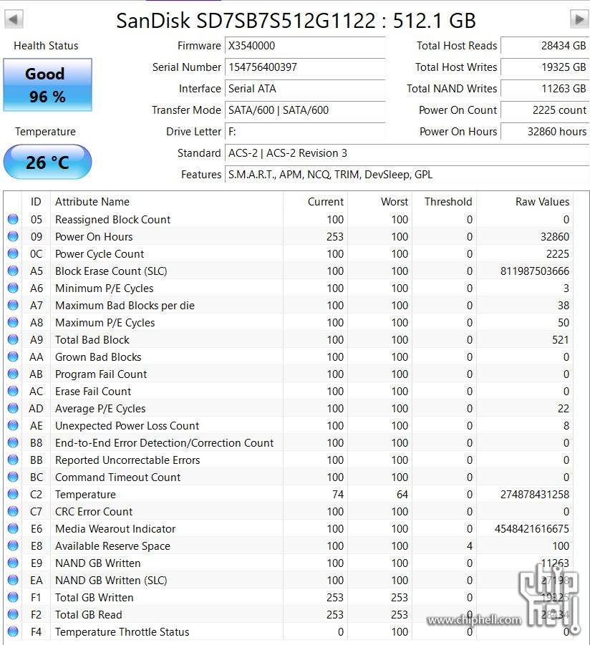The image size is (590, 645).
Task: Click the Total NAND Writes value 11263 GB
Action: [x=545, y=89]
